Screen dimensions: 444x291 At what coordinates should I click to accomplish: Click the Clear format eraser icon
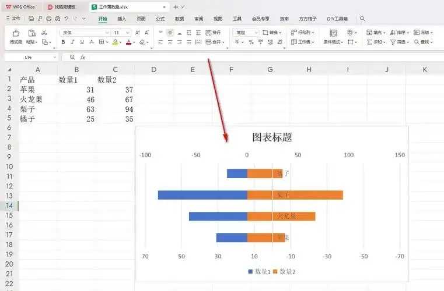pos(142,42)
